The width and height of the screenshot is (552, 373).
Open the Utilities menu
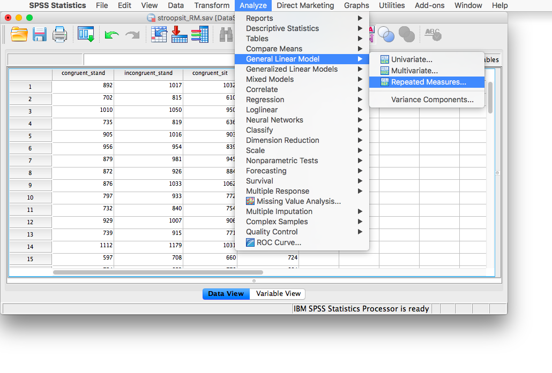pos(392,5)
